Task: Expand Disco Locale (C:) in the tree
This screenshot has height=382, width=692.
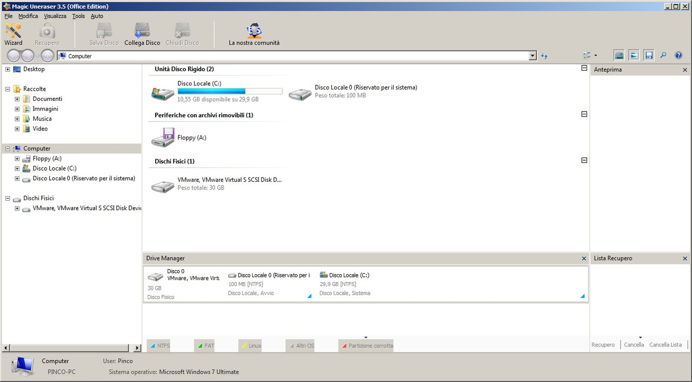Action: 17,168
